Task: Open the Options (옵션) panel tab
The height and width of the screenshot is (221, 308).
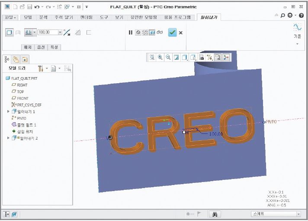Action: click(x=41, y=47)
